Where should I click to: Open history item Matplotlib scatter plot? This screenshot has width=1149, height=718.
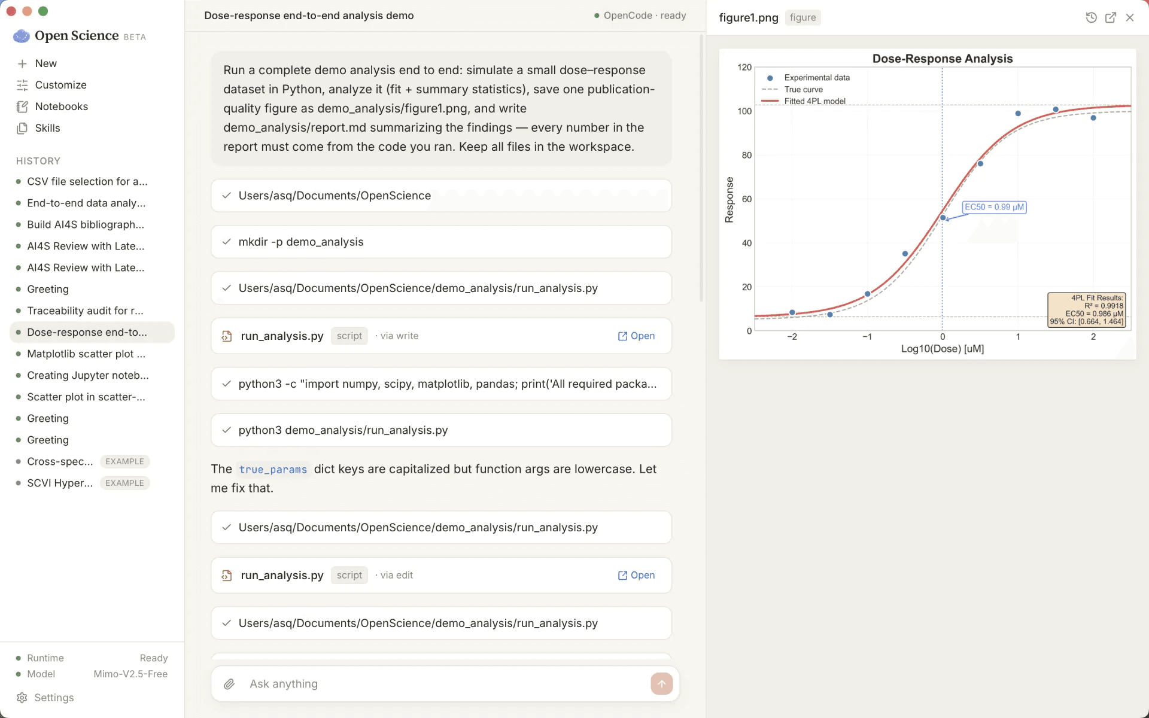point(92,354)
